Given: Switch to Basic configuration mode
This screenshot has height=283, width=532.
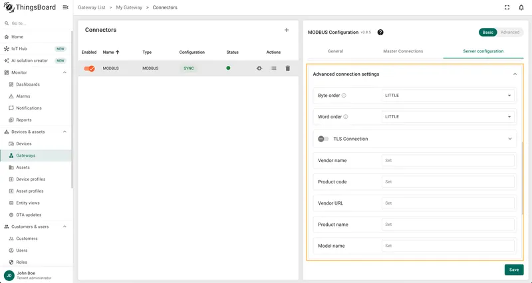Looking at the screenshot, I should pyautogui.click(x=488, y=32).
